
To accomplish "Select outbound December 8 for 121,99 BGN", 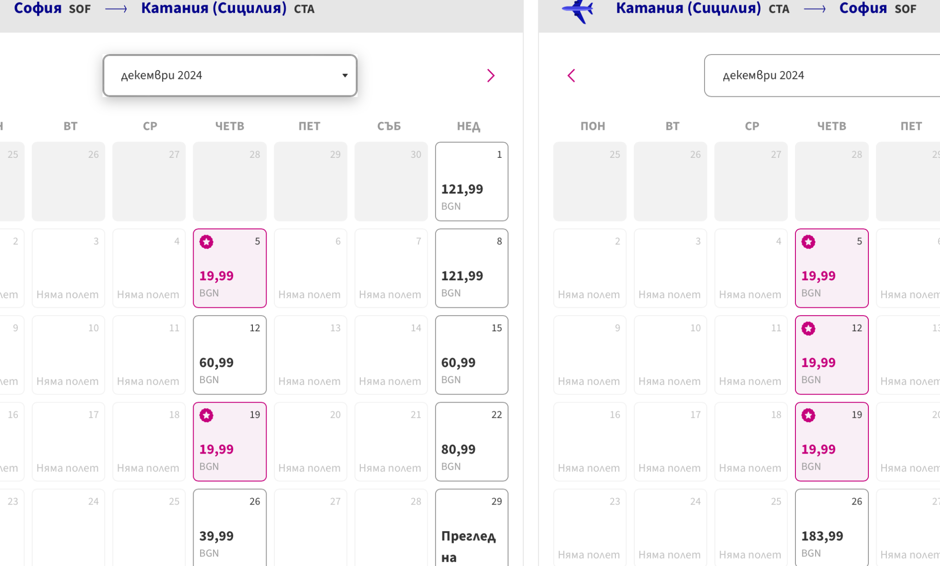I will point(471,268).
